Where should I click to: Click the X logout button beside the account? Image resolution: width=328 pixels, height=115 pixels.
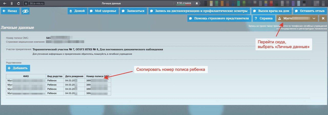(x=323, y=18)
